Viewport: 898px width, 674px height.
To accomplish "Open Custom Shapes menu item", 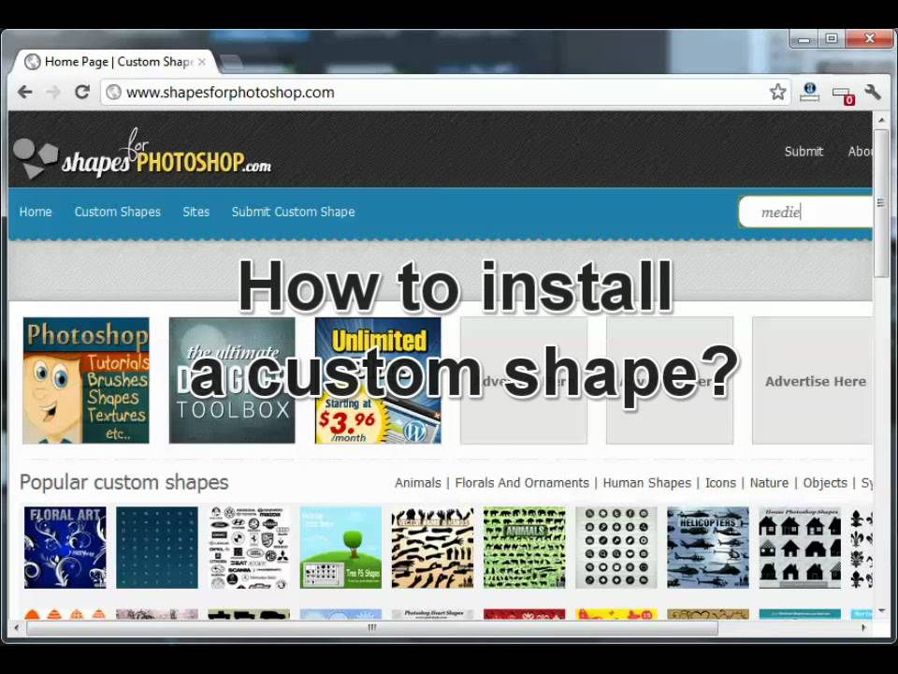I will coord(118,212).
